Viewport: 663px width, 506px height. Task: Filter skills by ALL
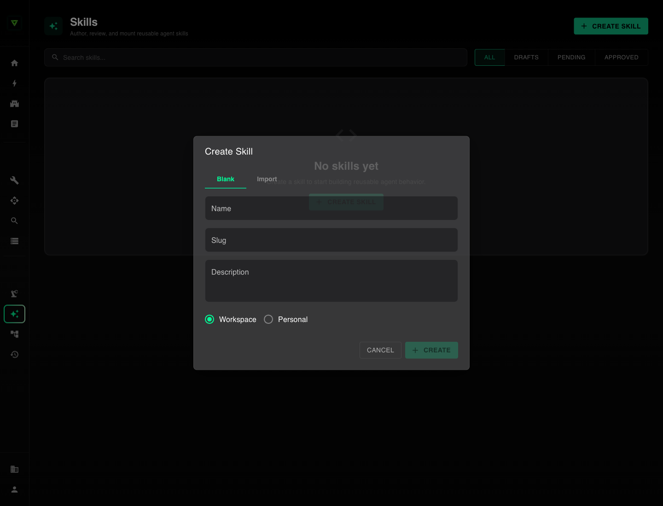[490, 57]
